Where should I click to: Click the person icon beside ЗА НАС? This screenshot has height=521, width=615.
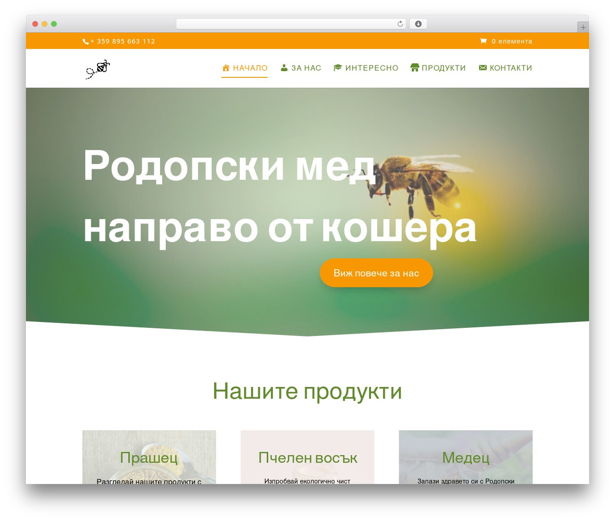(284, 68)
